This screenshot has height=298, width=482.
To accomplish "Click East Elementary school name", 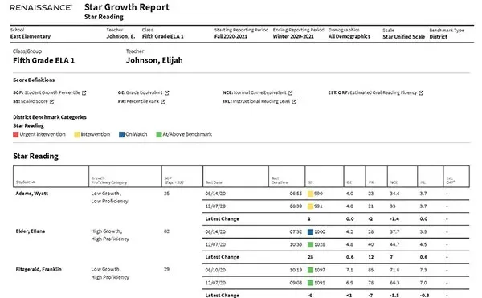I will point(31,36).
